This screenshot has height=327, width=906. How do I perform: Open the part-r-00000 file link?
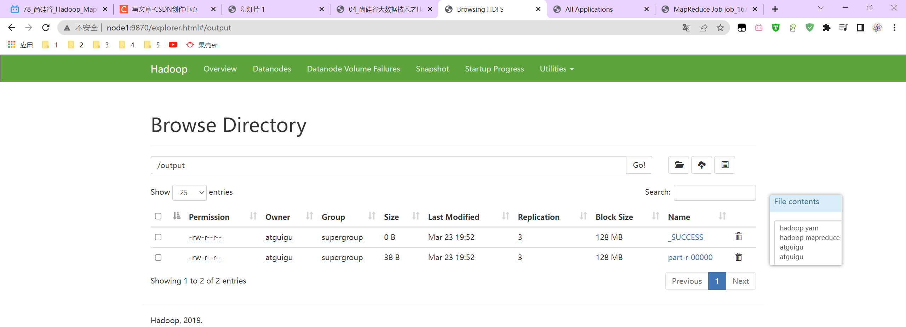(x=690, y=258)
